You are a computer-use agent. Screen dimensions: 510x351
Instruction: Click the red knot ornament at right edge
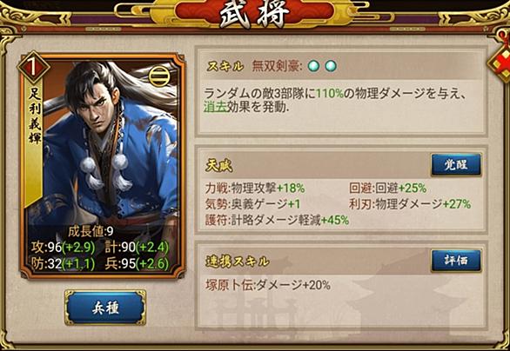click(x=501, y=58)
